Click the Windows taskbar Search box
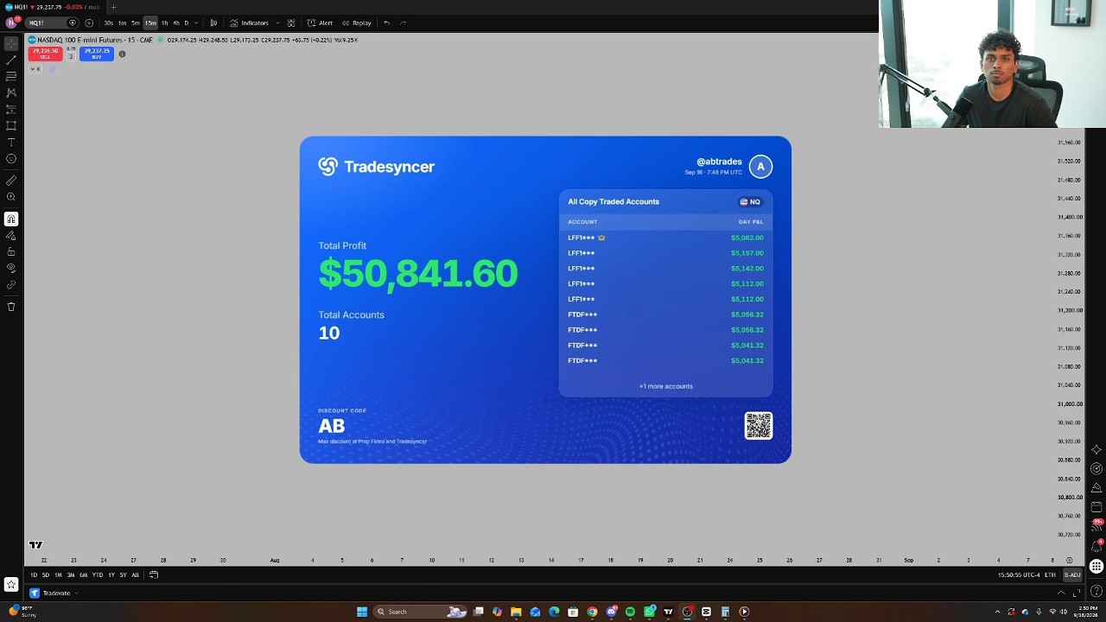1106x622 pixels. click(x=421, y=612)
